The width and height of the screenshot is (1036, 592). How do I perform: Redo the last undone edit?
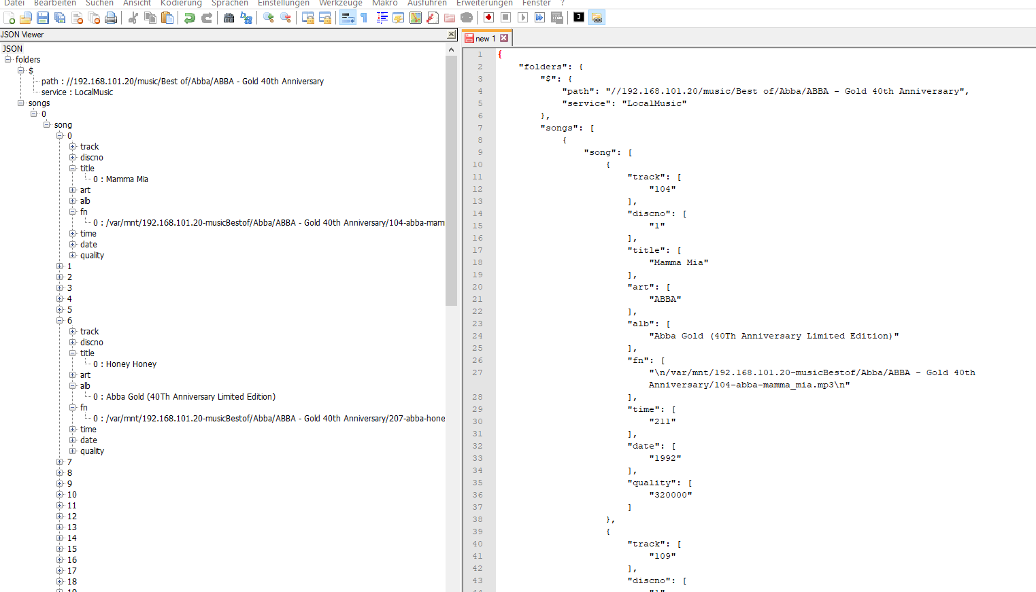[207, 18]
